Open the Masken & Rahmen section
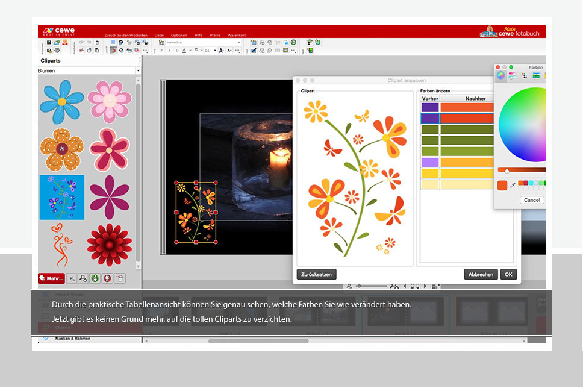Screen dimensions: 583x388 (72, 339)
